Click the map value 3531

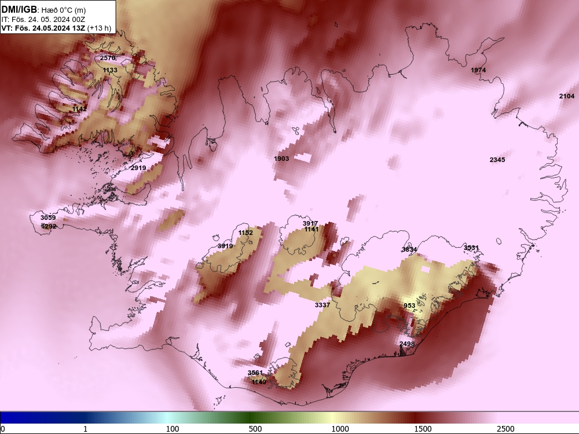tap(471, 248)
